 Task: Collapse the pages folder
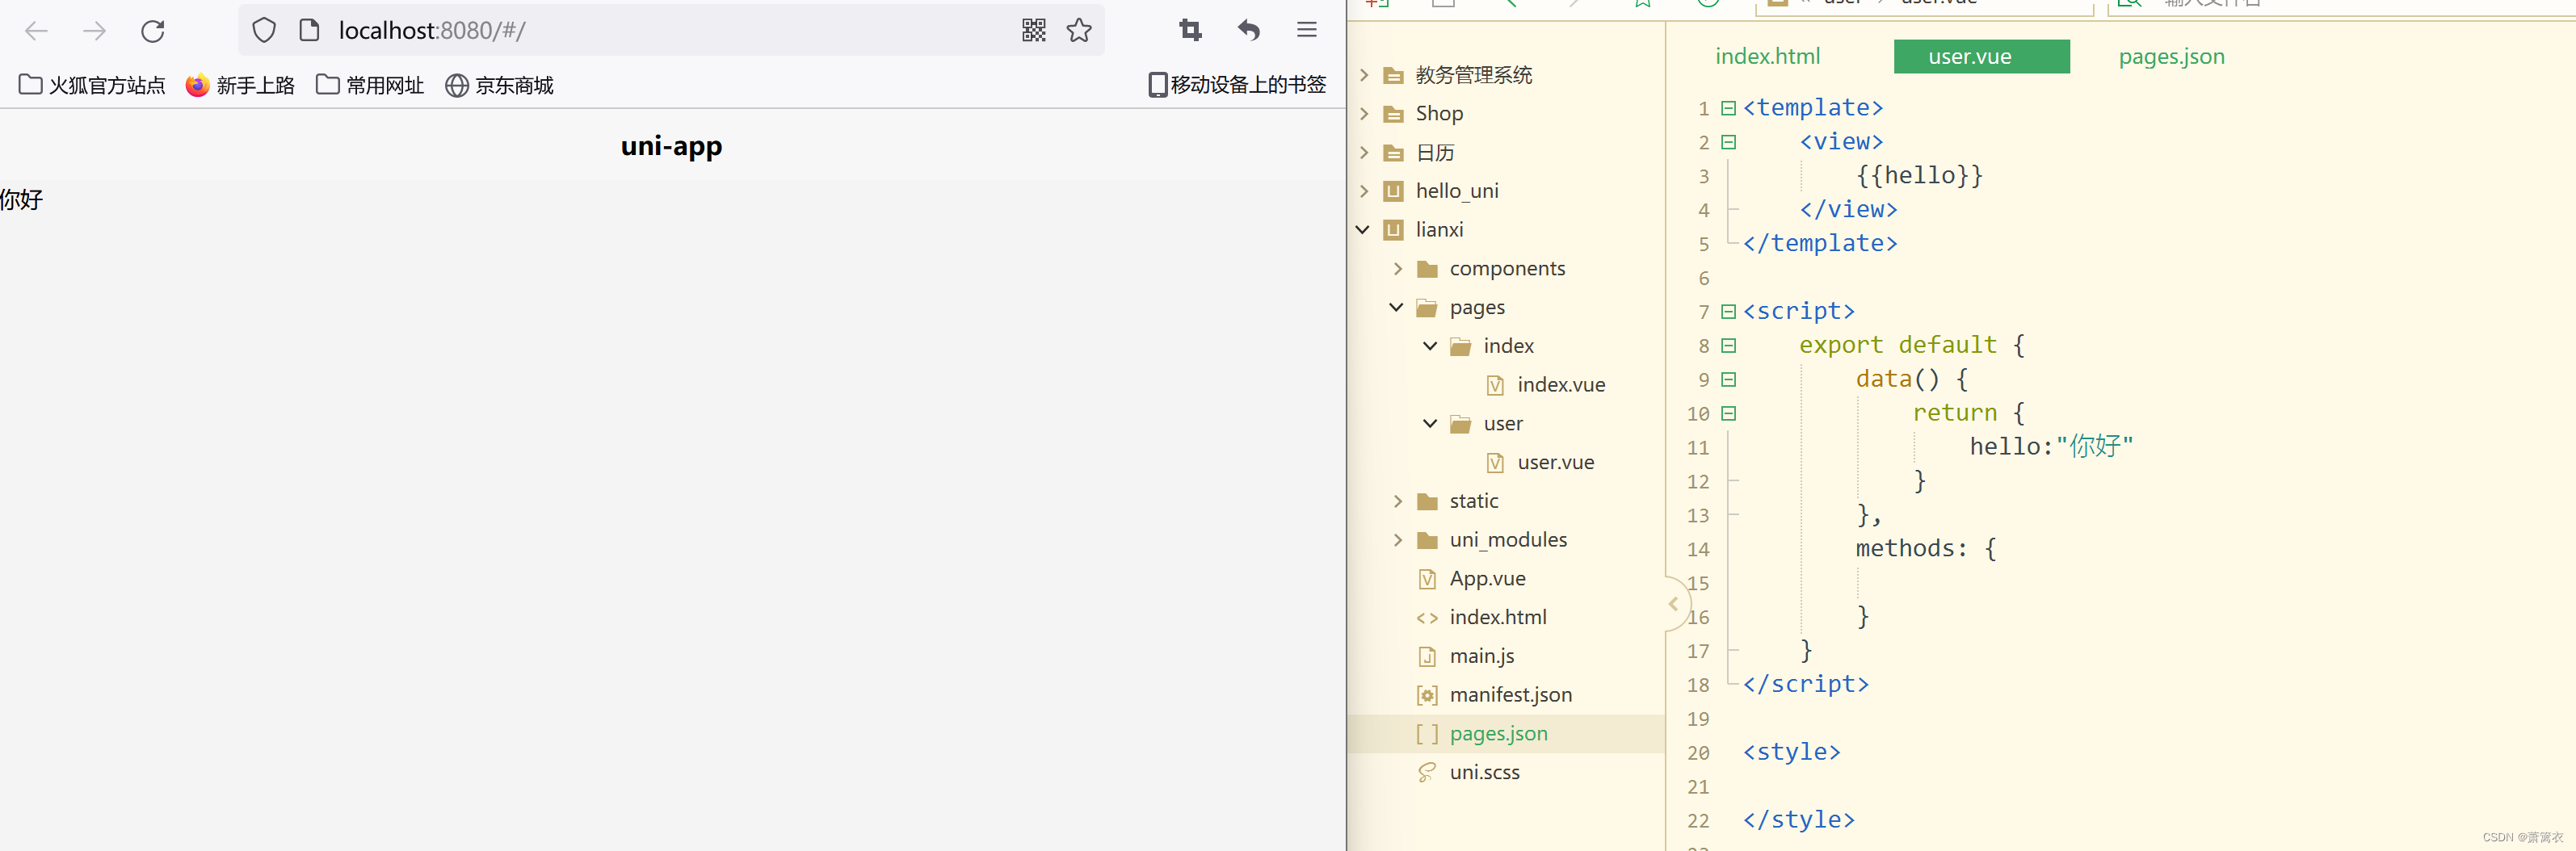click(1397, 307)
